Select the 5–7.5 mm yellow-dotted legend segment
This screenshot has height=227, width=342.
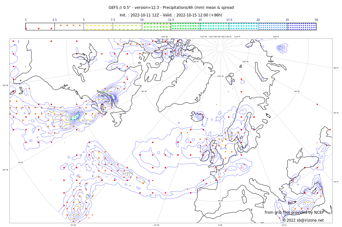pyautogui.click(x=98, y=27)
